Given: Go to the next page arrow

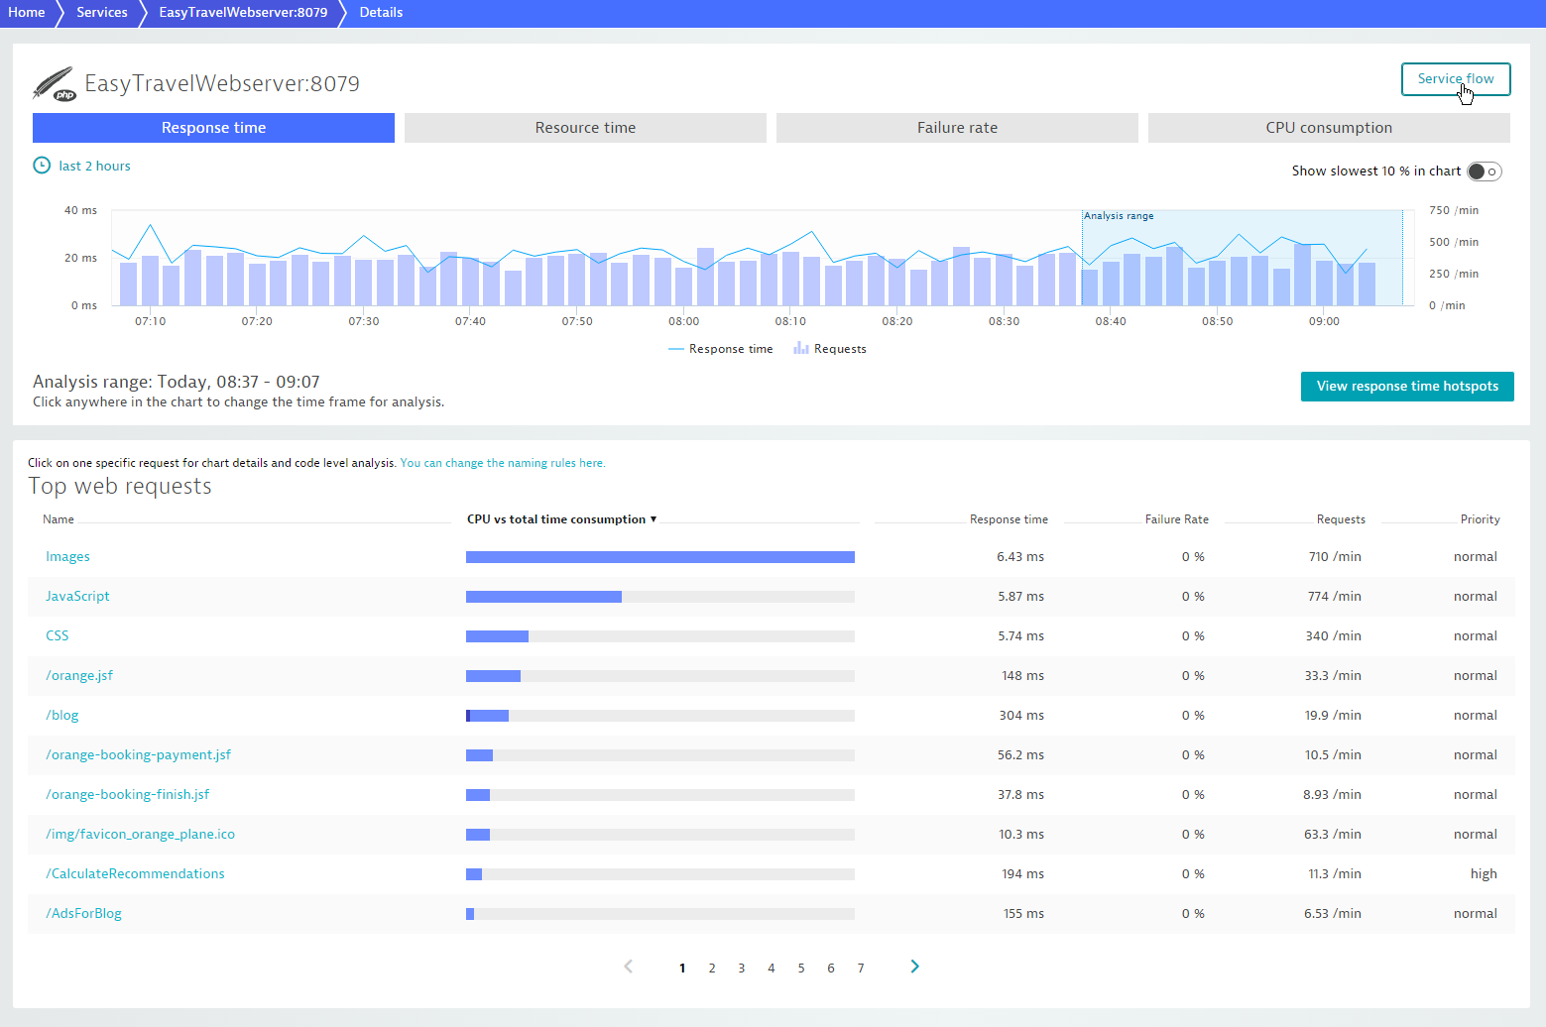Looking at the screenshot, I should pyautogui.click(x=914, y=967).
